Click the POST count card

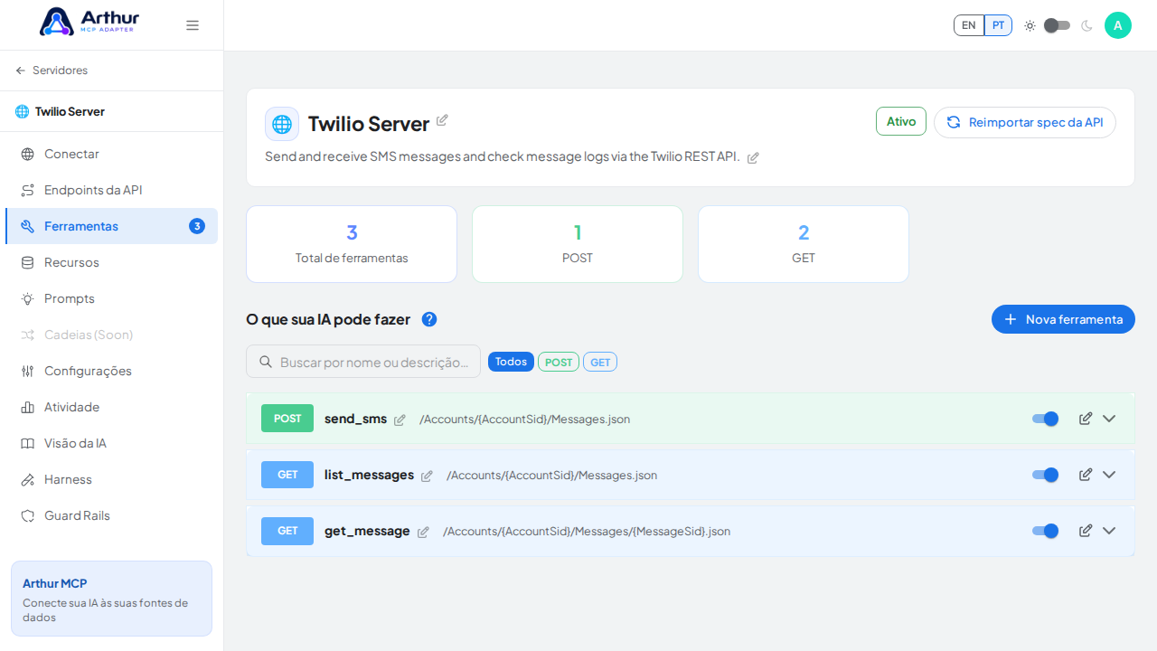click(x=578, y=244)
